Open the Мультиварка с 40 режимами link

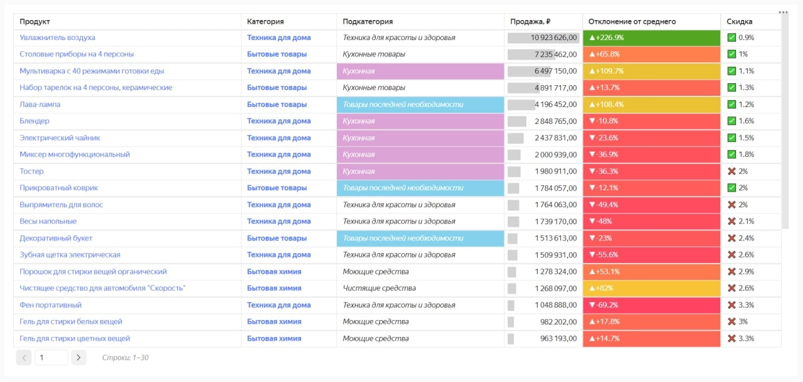click(x=92, y=71)
